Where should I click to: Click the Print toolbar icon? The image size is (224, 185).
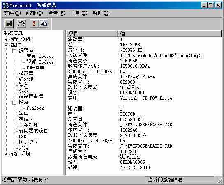[21, 23]
